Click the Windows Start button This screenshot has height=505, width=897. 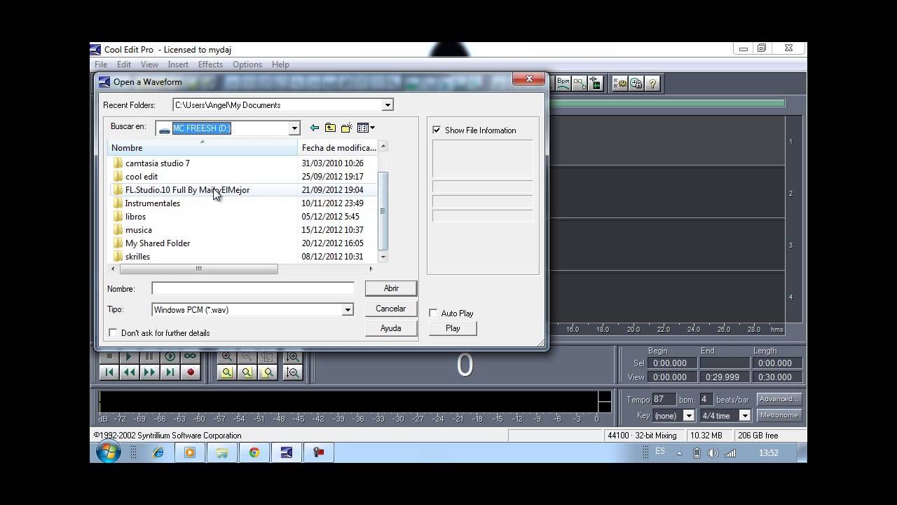[109, 452]
